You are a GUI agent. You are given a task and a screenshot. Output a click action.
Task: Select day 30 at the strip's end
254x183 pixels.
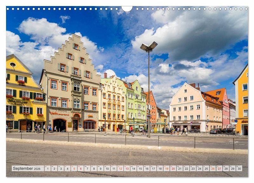pos(239,168)
